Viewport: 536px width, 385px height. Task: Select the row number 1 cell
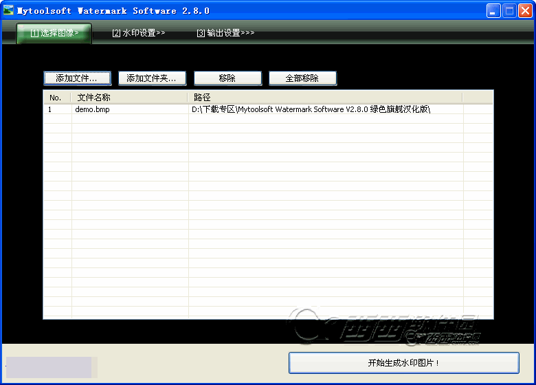pos(58,109)
